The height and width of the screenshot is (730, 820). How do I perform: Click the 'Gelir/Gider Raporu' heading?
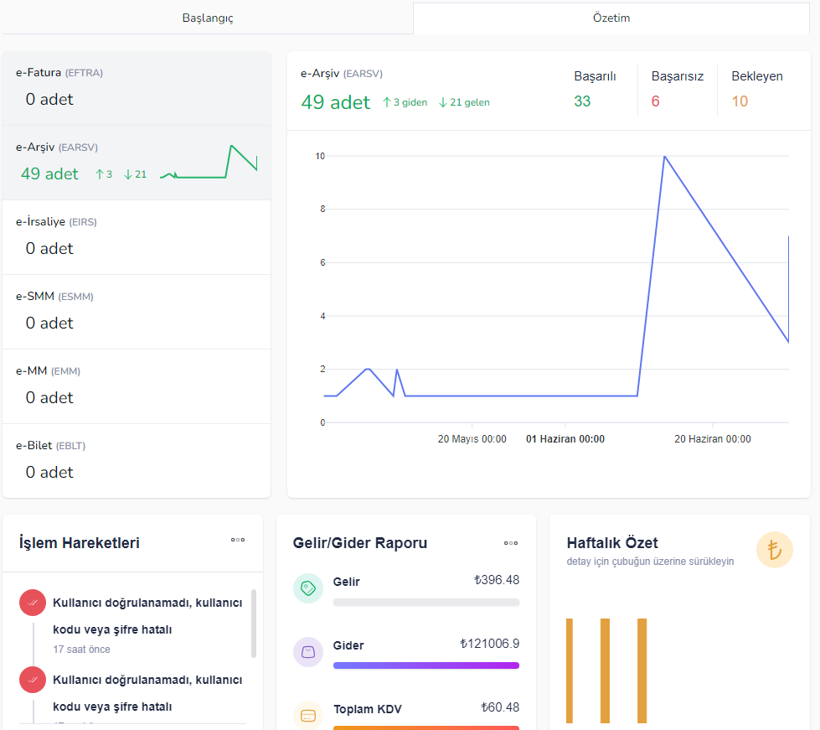click(x=360, y=542)
